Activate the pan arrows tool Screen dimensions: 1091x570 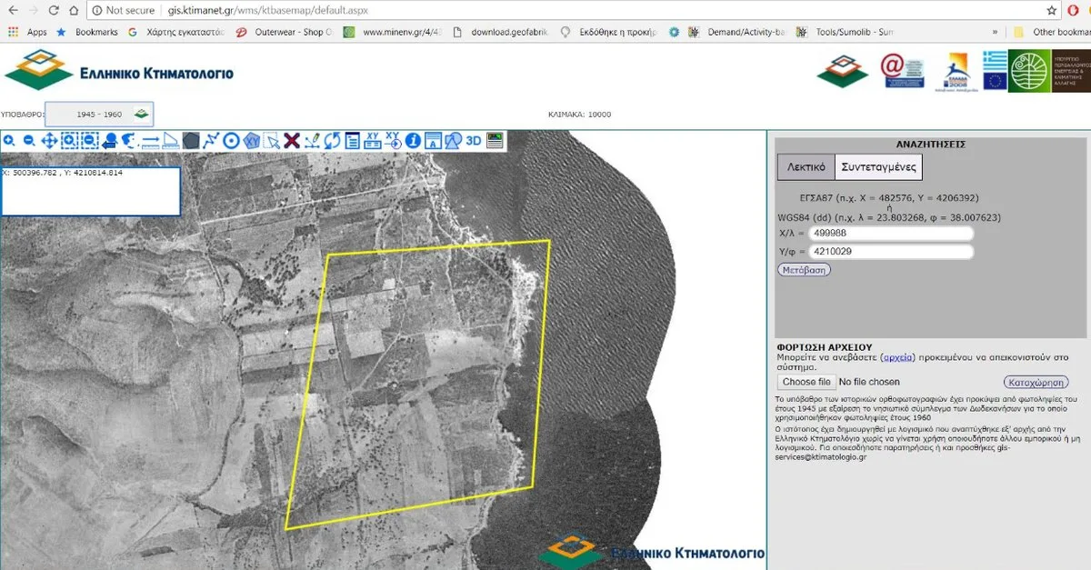click(49, 140)
